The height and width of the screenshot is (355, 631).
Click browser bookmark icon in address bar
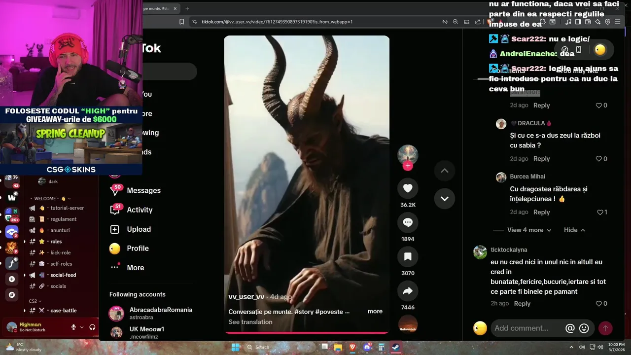(x=182, y=22)
